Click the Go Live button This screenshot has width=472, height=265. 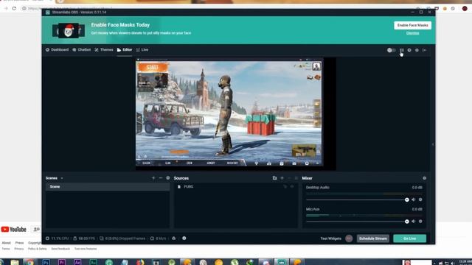(x=409, y=239)
